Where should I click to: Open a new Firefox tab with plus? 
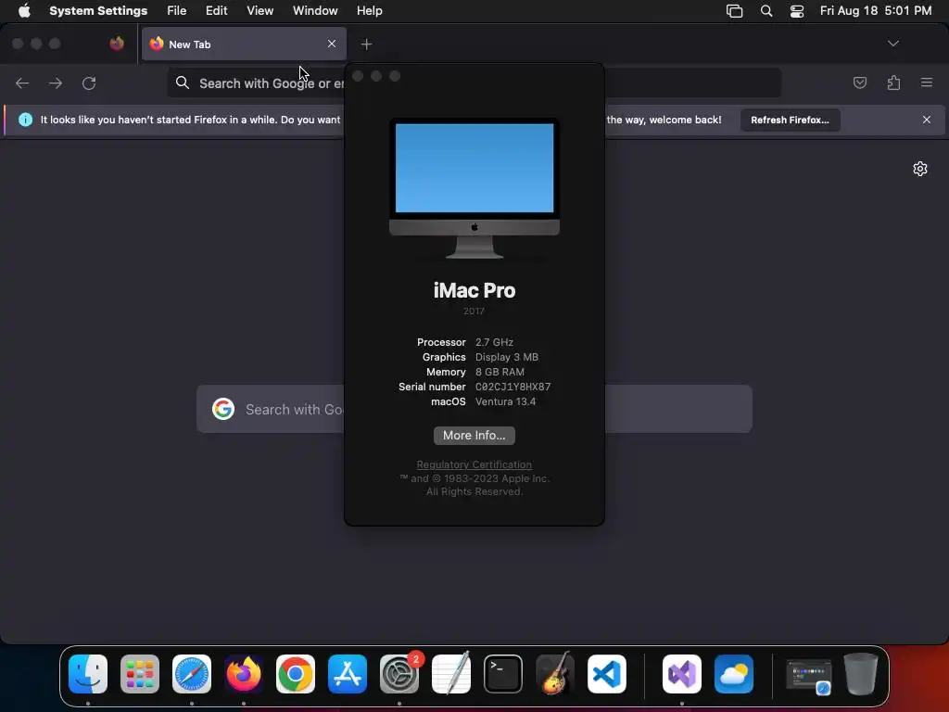point(366,44)
